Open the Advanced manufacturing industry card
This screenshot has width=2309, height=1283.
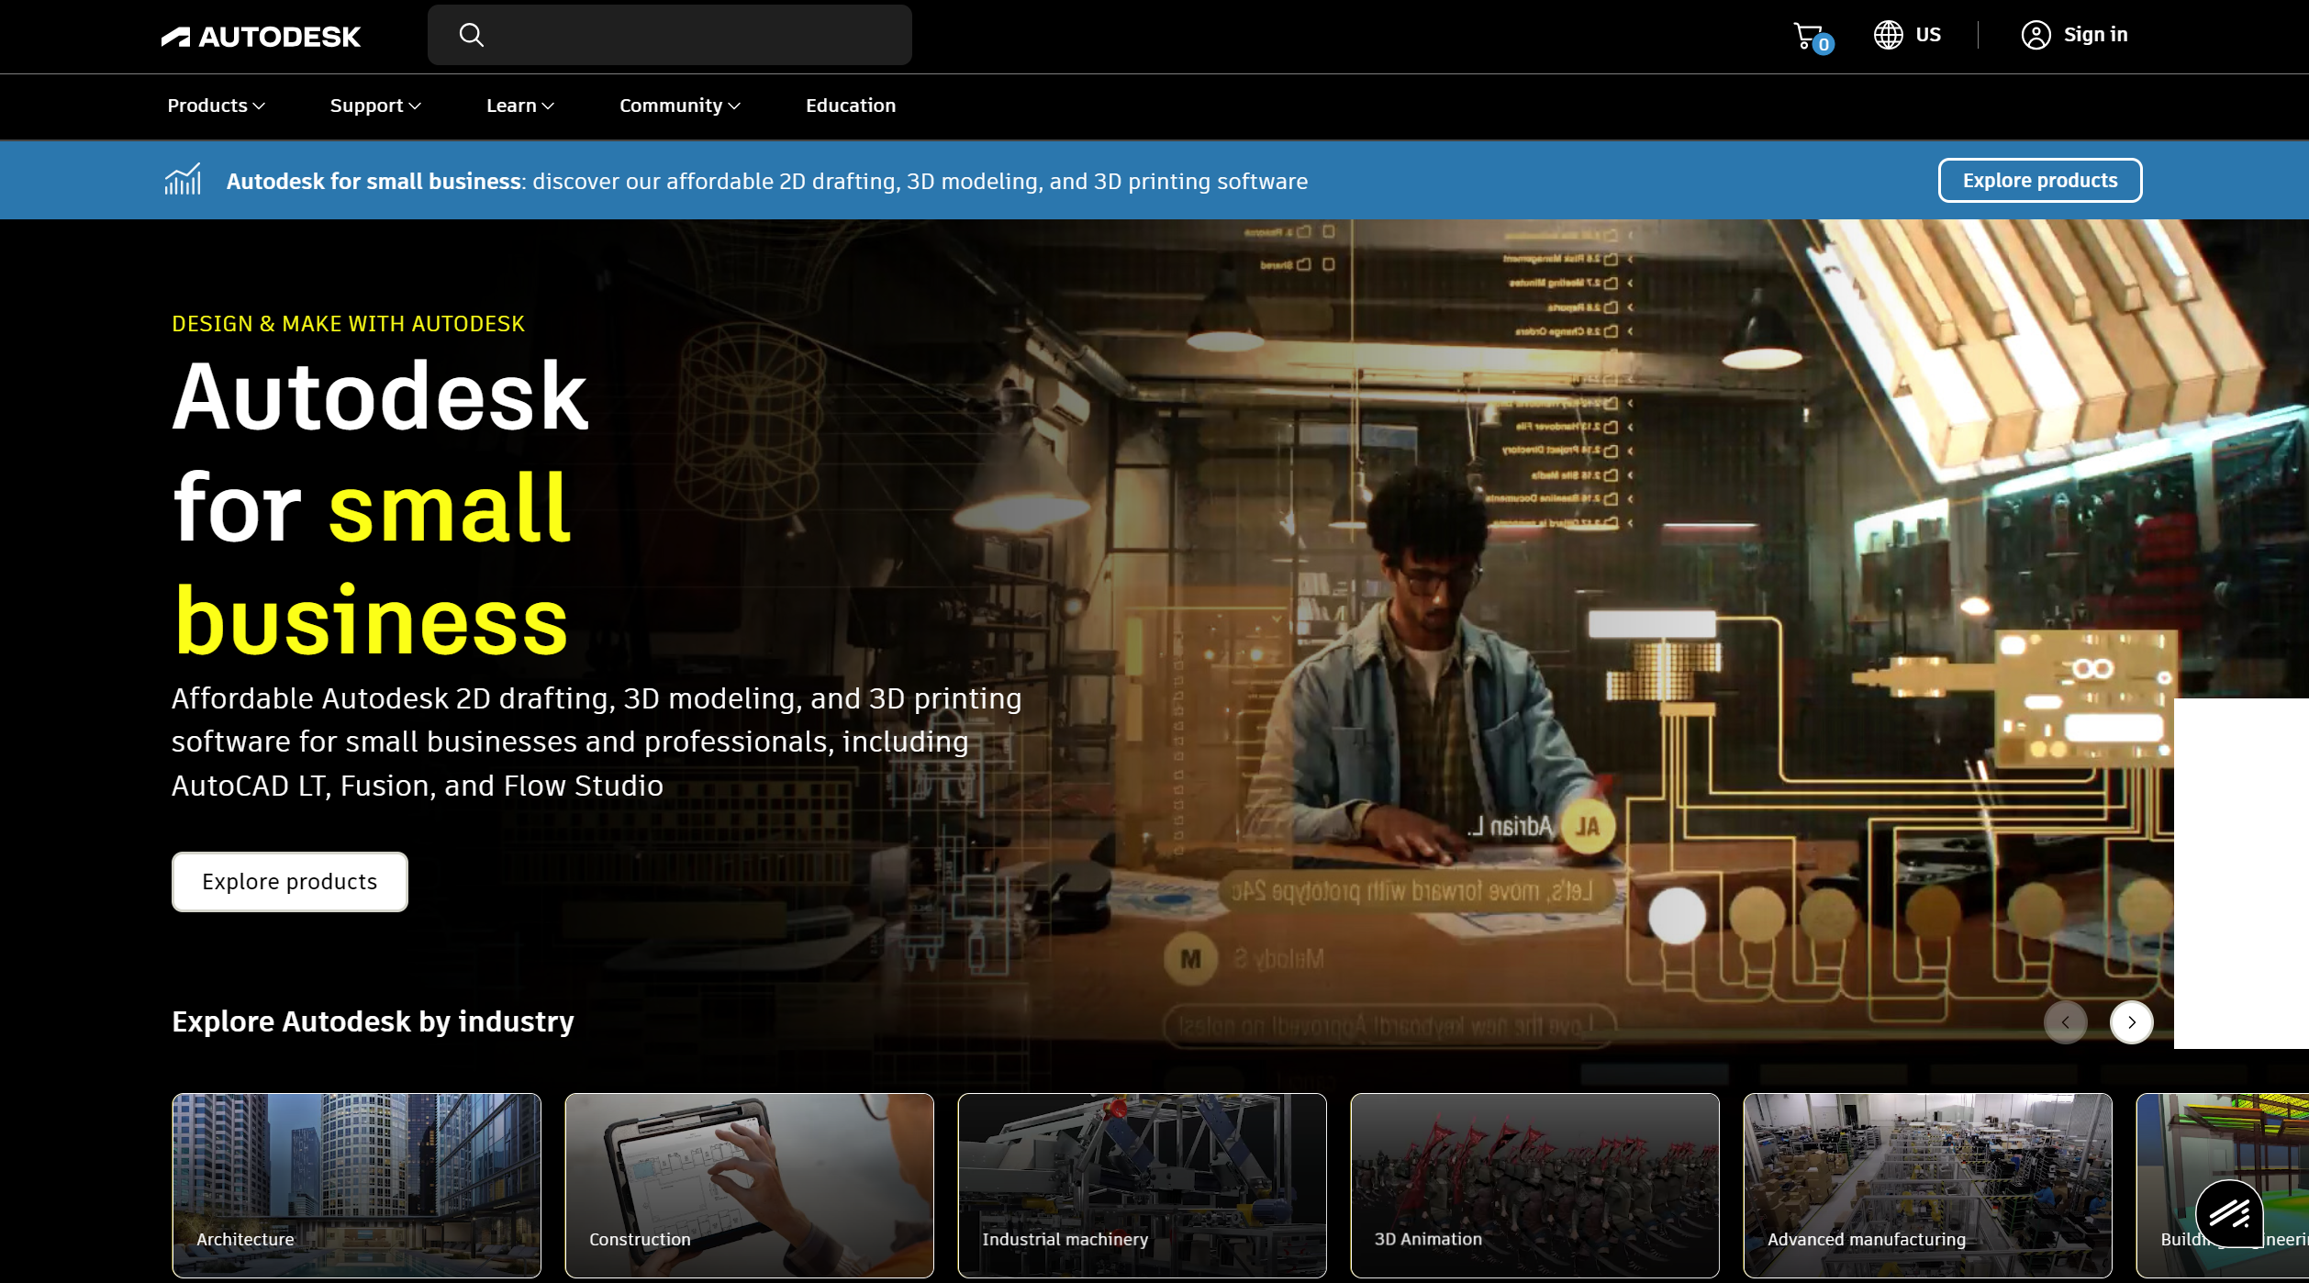(x=1928, y=1185)
